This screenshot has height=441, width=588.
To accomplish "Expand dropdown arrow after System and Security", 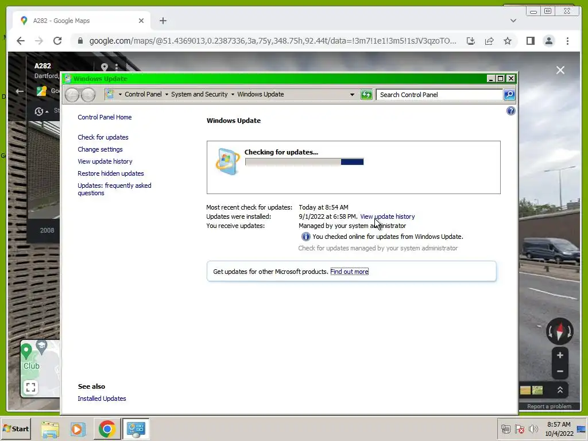I will point(233,95).
